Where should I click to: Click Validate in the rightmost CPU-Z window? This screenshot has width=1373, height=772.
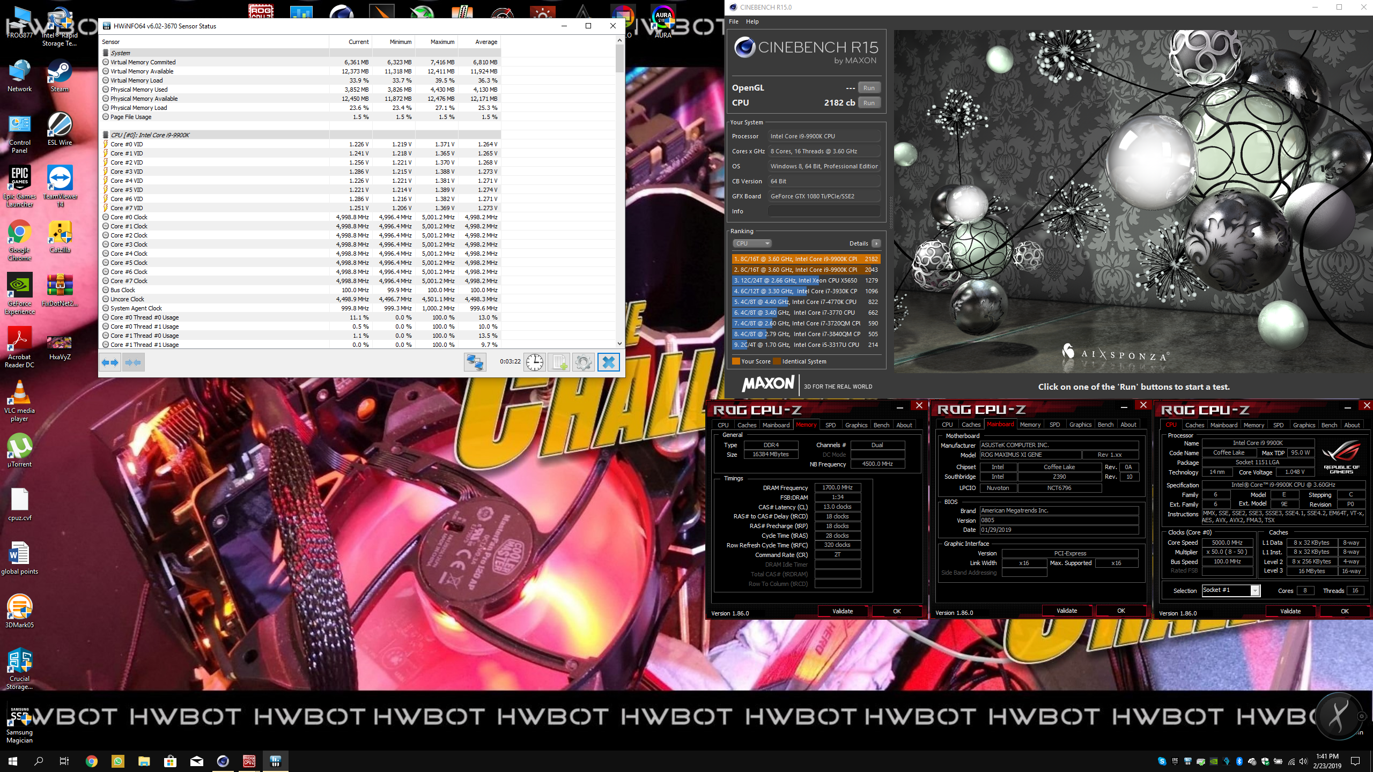pos(1290,611)
